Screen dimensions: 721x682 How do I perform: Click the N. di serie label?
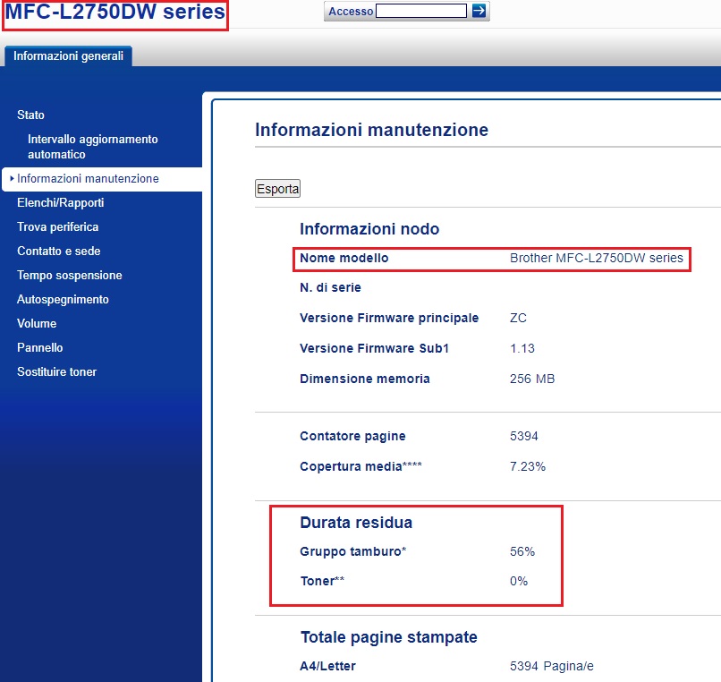(x=330, y=287)
